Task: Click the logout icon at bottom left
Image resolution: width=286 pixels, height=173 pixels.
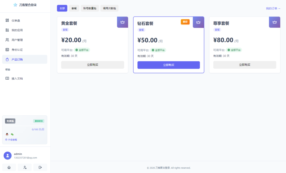Action: [x=40, y=167]
